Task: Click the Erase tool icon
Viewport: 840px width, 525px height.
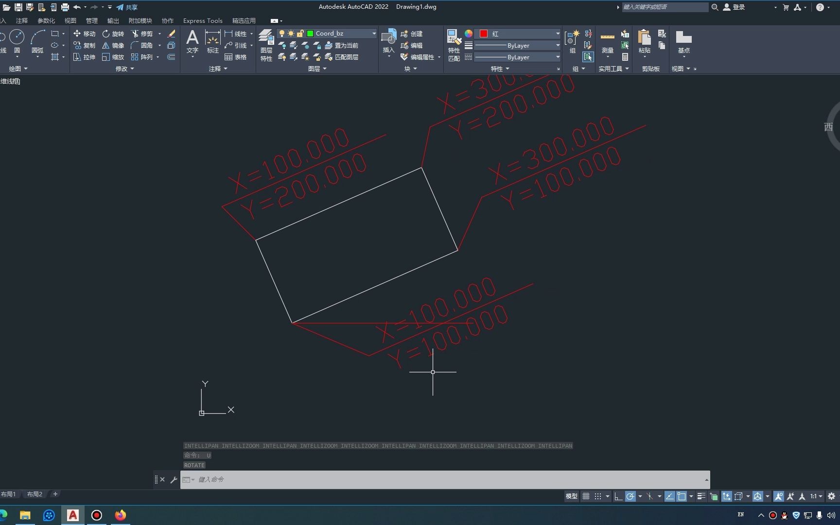Action: click(x=171, y=34)
